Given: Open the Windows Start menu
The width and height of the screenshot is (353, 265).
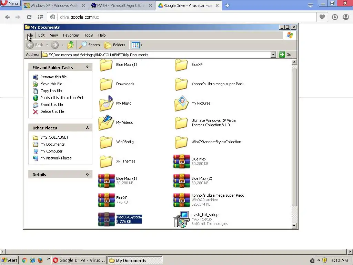Looking at the screenshot, I should coord(9,260).
